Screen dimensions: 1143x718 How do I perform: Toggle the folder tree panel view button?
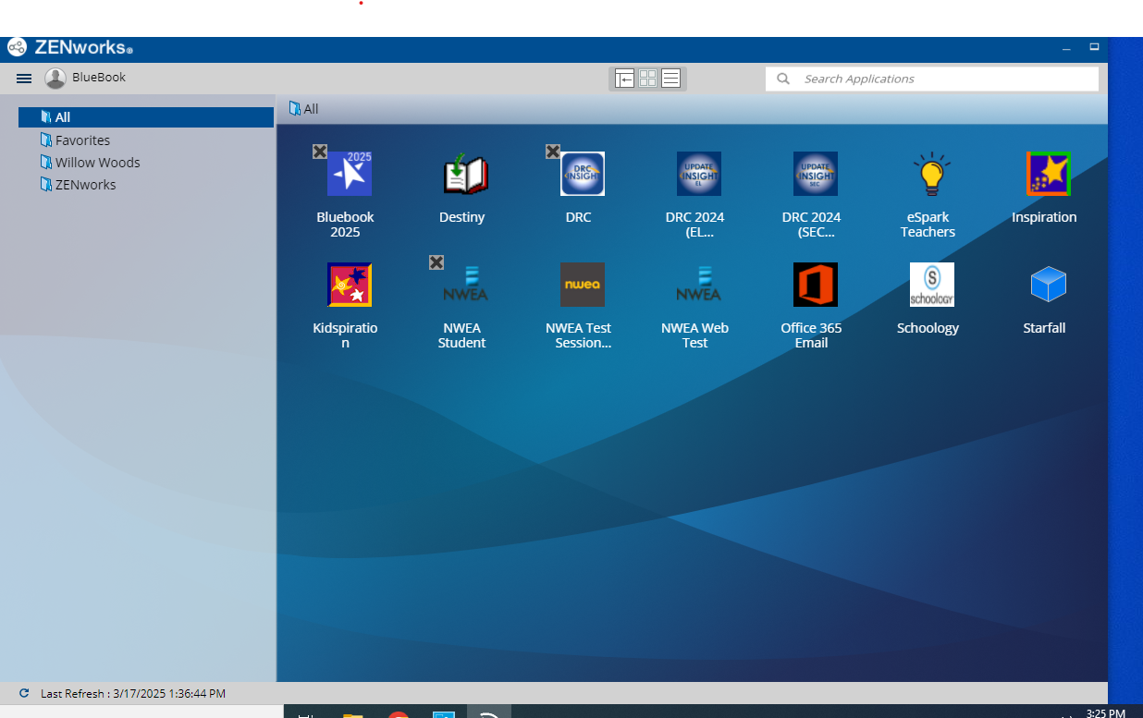(624, 79)
